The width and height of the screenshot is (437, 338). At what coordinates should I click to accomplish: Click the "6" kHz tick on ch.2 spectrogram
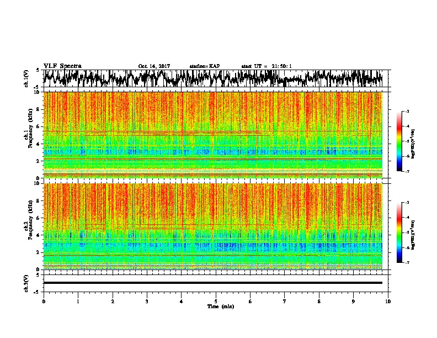pyautogui.click(x=39, y=218)
